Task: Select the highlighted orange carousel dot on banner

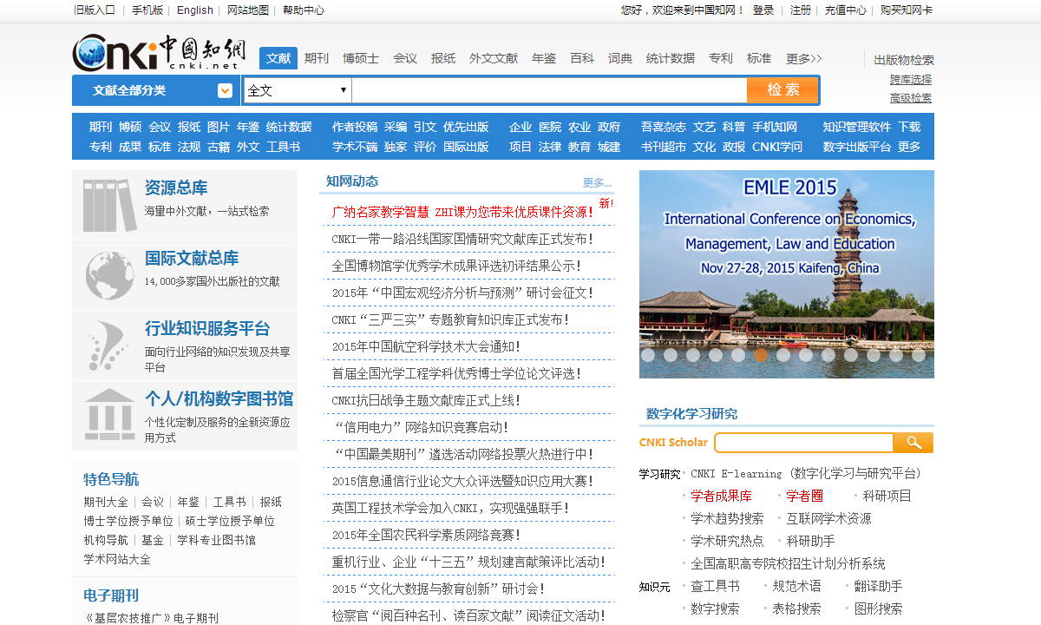Action: click(x=761, y=354)
